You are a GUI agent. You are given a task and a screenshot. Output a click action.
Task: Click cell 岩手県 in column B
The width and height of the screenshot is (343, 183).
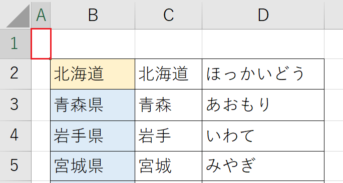point(93,136)
